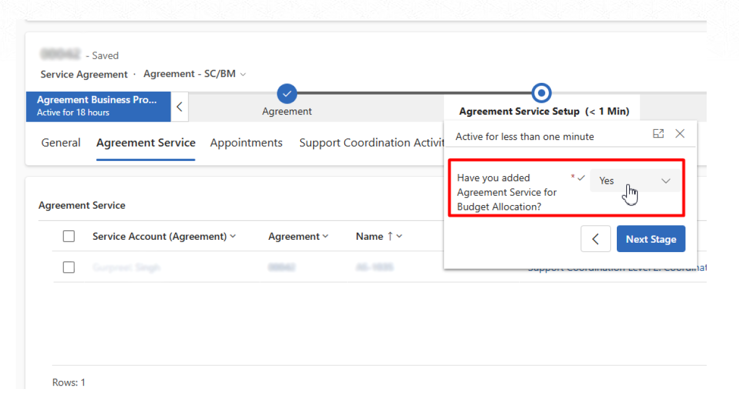Toggle the select-all rows checkbox
The image size is (739, 409).
click(69, 236)
